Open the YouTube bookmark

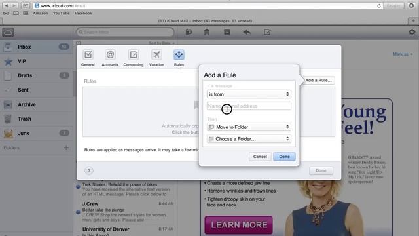61,13
